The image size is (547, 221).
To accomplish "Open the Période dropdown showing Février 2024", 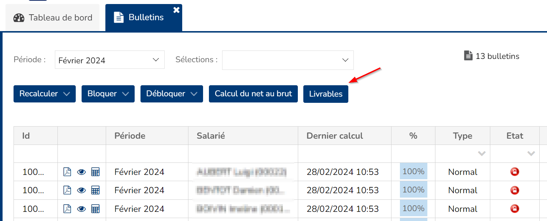I will [x=109, y=60].
